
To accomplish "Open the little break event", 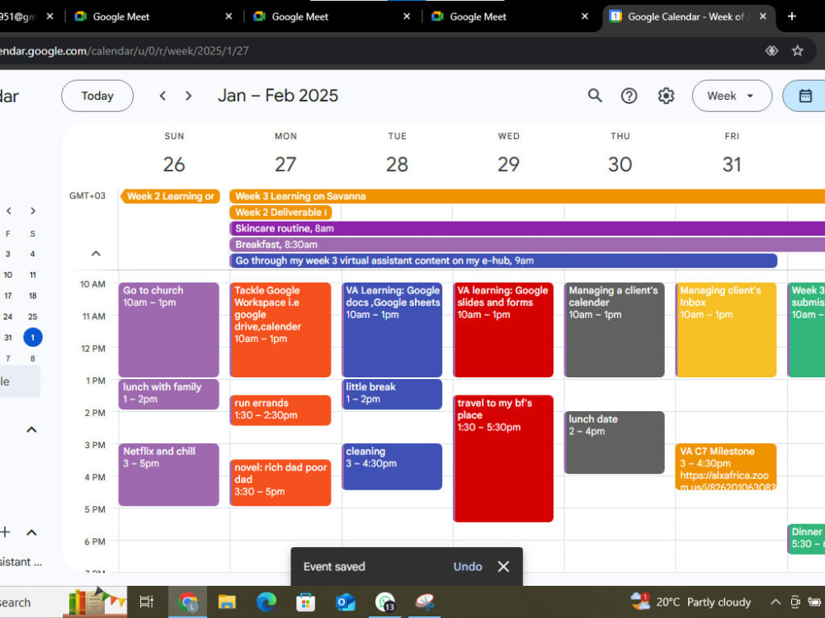I will point(392,394).
